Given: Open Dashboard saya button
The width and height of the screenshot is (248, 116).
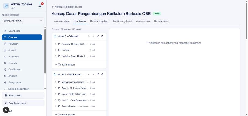Looking at the screenshot, I should (23, 103).
